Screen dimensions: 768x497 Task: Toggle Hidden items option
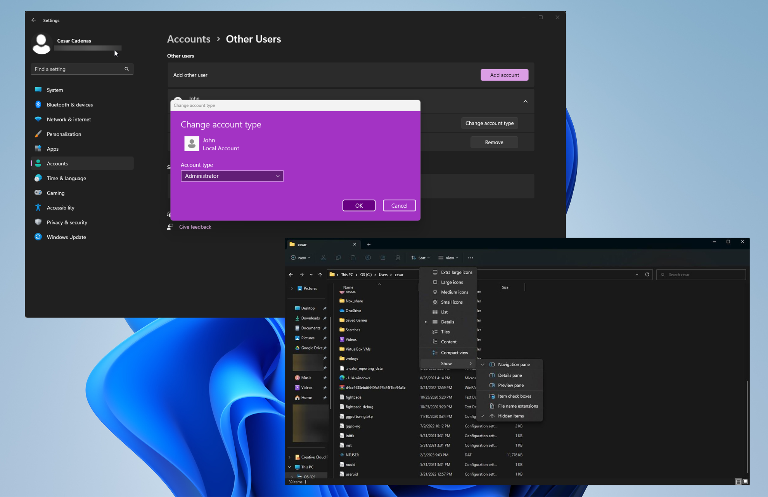(x=510, y=416)
